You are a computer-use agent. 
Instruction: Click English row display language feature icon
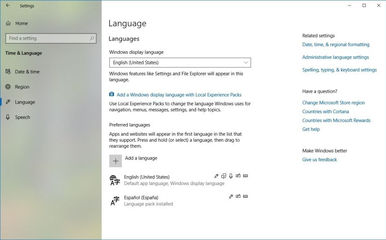point(217,176)
